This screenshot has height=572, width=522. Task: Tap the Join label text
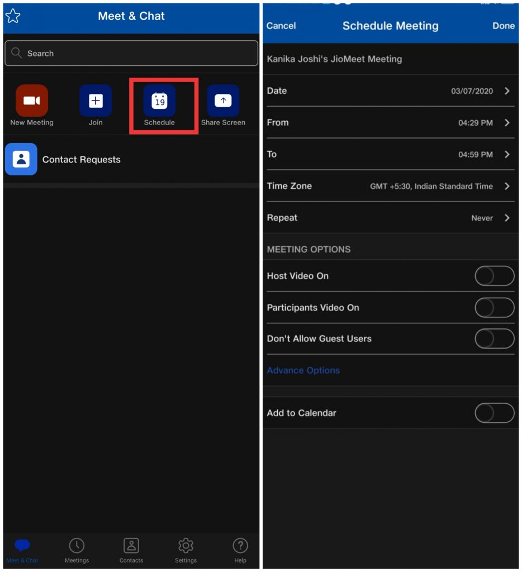click(x=96, y=122)
